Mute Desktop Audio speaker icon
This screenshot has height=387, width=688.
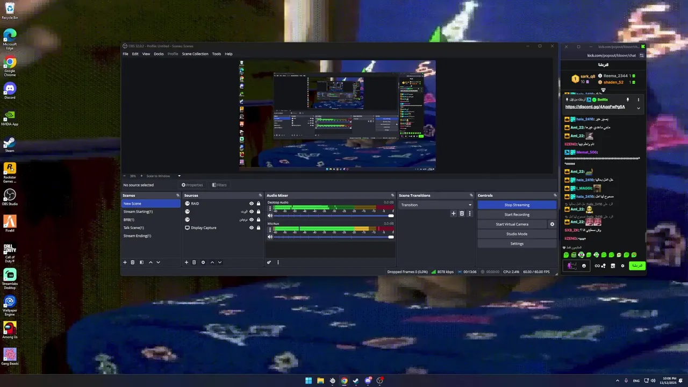pyautogui.click(x=270, y=216)
